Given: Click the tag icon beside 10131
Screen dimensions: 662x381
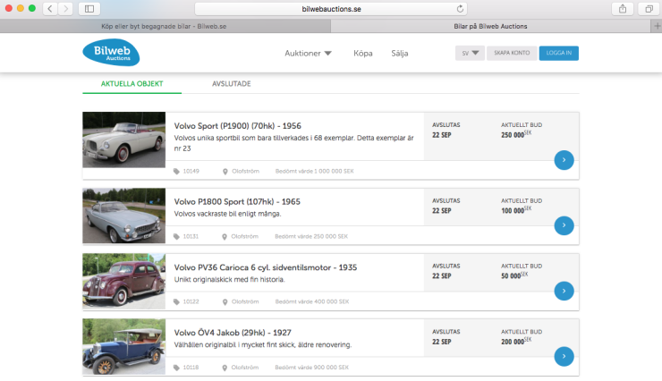Looking at the screenshot, I should coord(176,237).
